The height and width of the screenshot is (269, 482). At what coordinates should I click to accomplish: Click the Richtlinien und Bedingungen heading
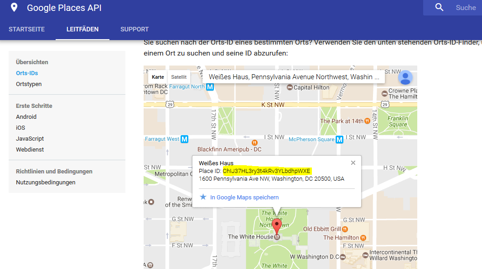(54, 172)
